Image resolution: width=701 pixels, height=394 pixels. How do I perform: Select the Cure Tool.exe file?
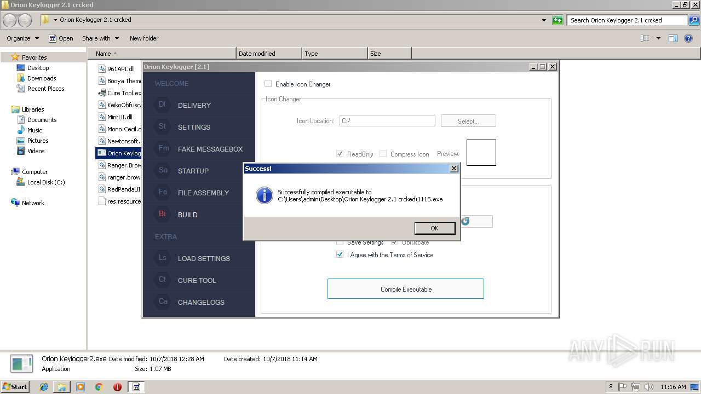(120, 93)
